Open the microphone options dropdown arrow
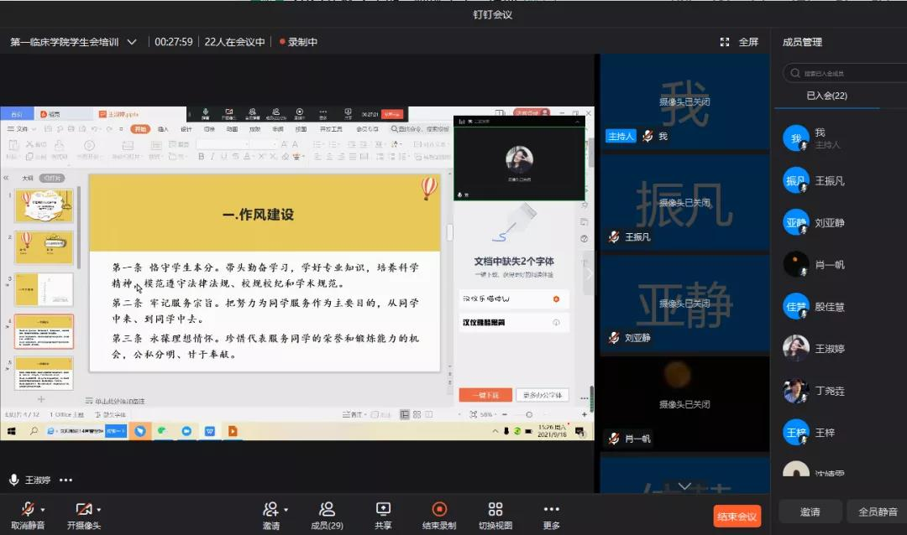The image size is (907, 535). [43, 510]
